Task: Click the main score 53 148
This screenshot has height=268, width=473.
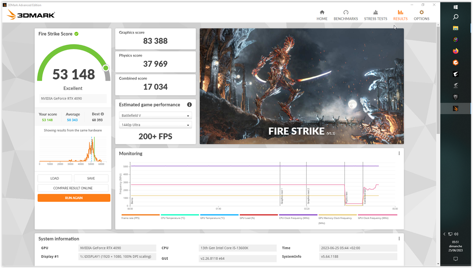Action: click(74, 74)
